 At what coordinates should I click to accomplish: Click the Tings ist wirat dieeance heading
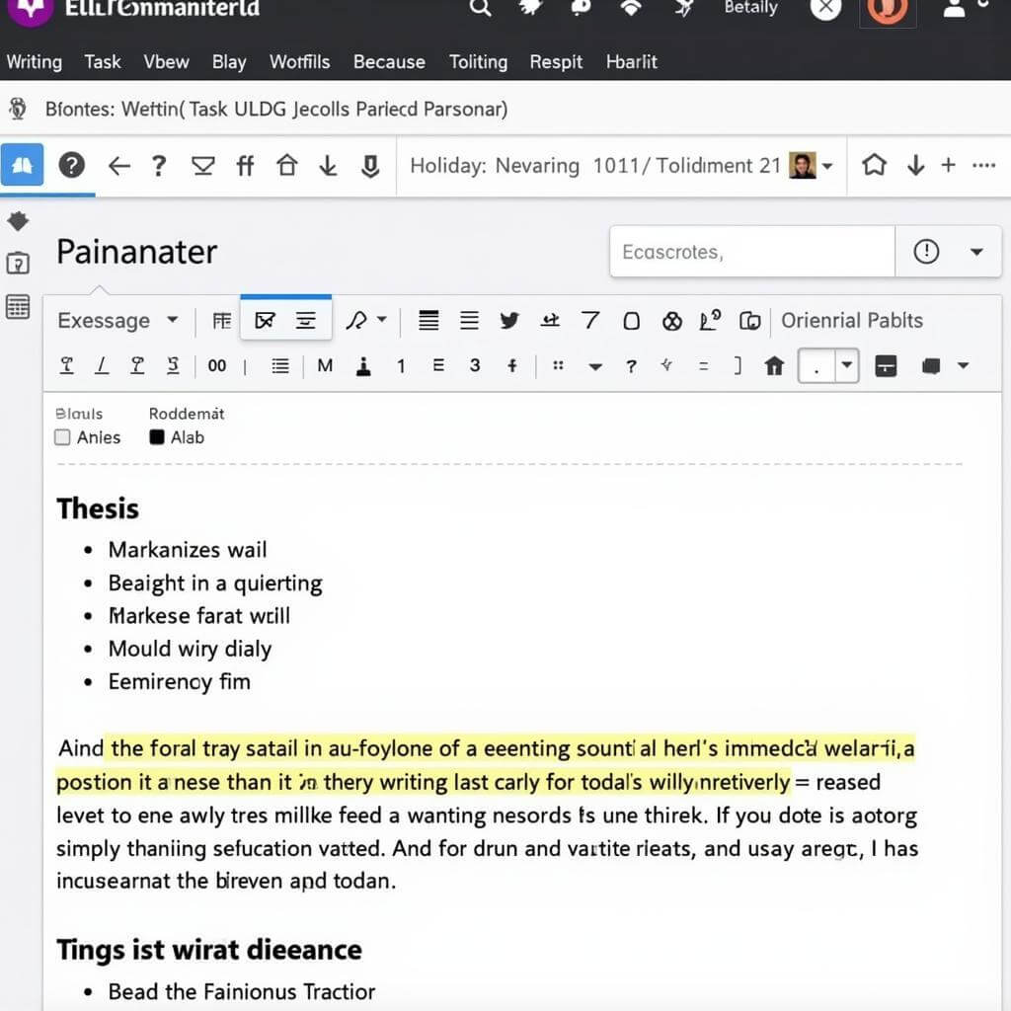pyautogui.click(x=209, y=950)
